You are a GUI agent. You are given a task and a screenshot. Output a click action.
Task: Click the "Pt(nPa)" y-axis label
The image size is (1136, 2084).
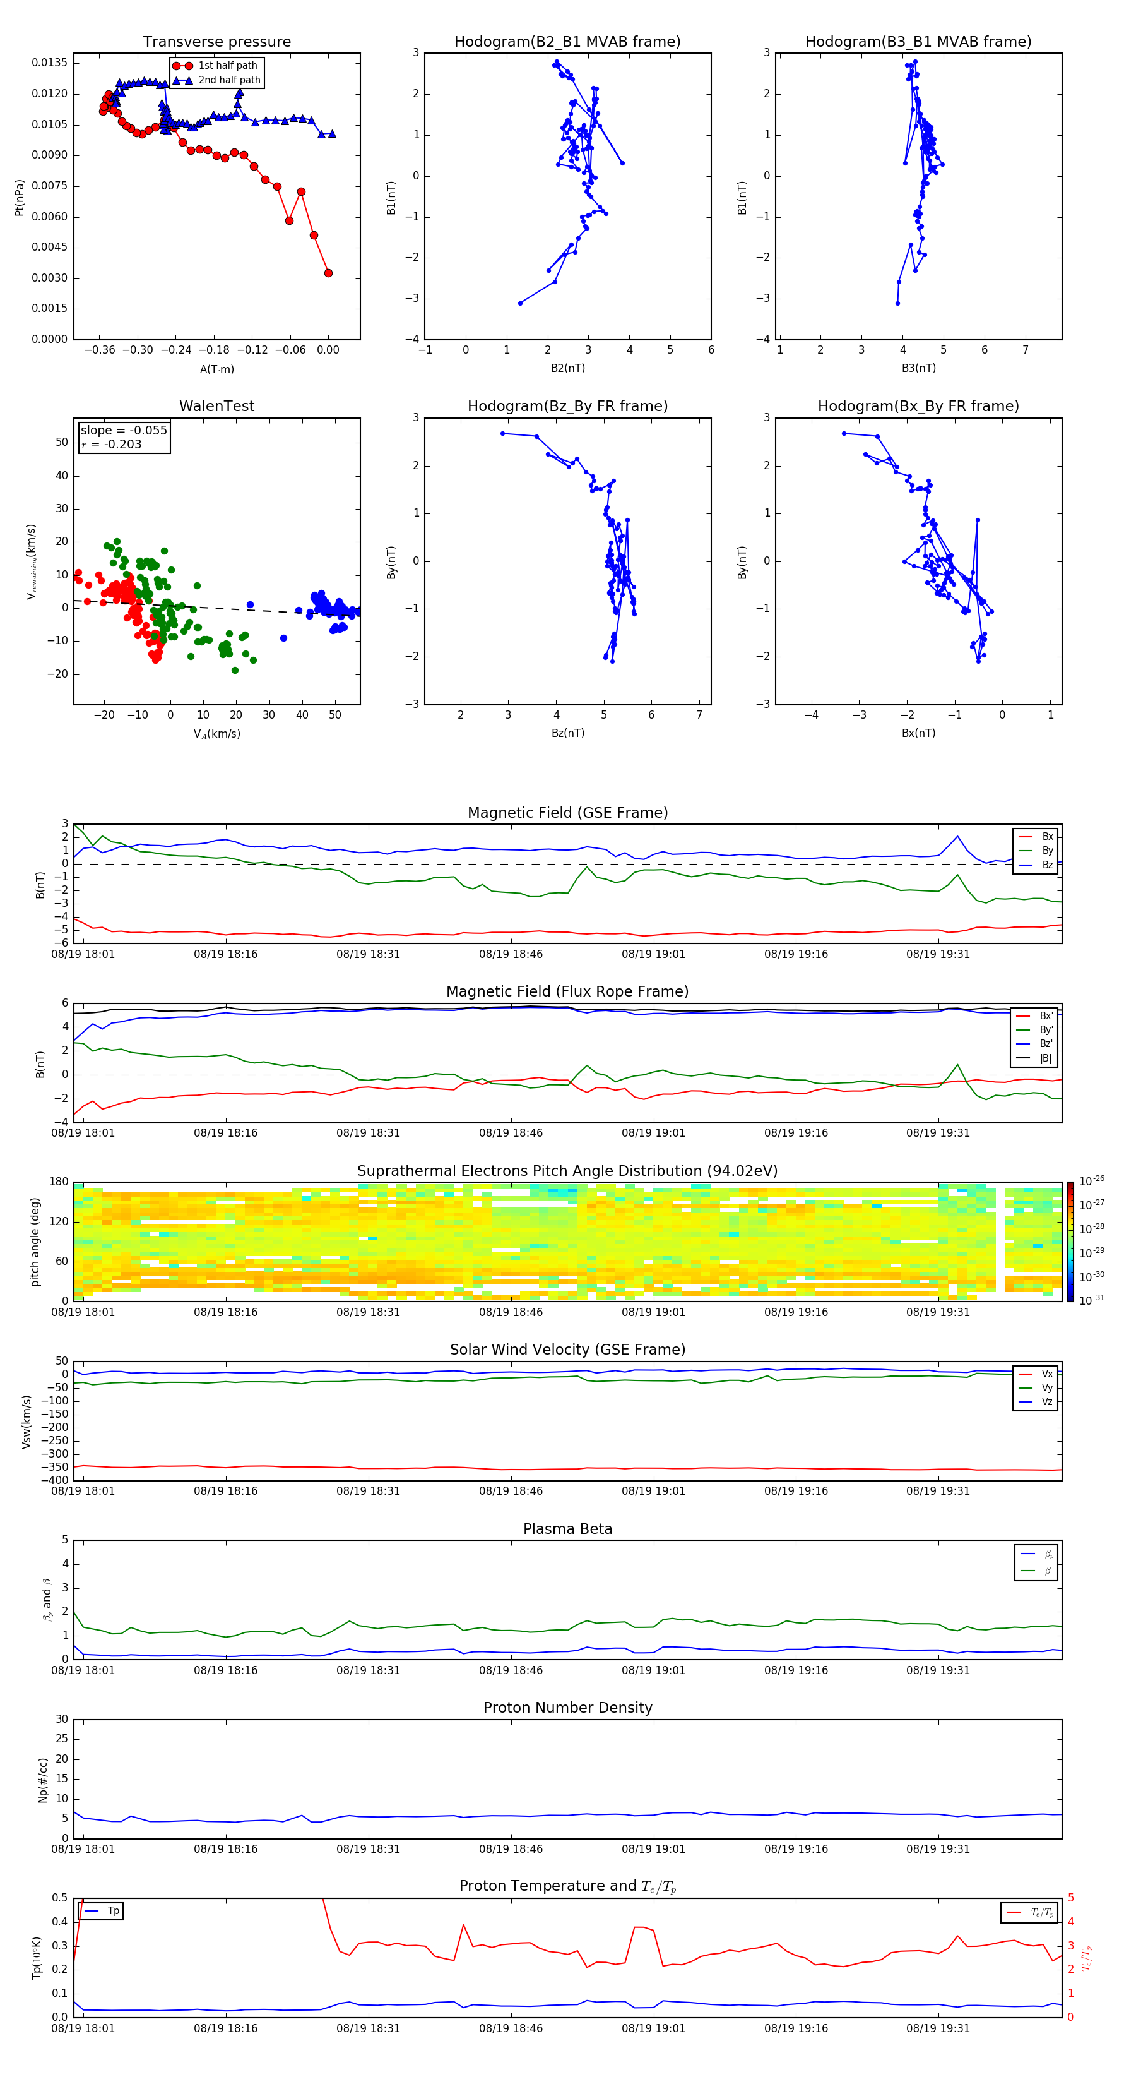coord(20,198)
